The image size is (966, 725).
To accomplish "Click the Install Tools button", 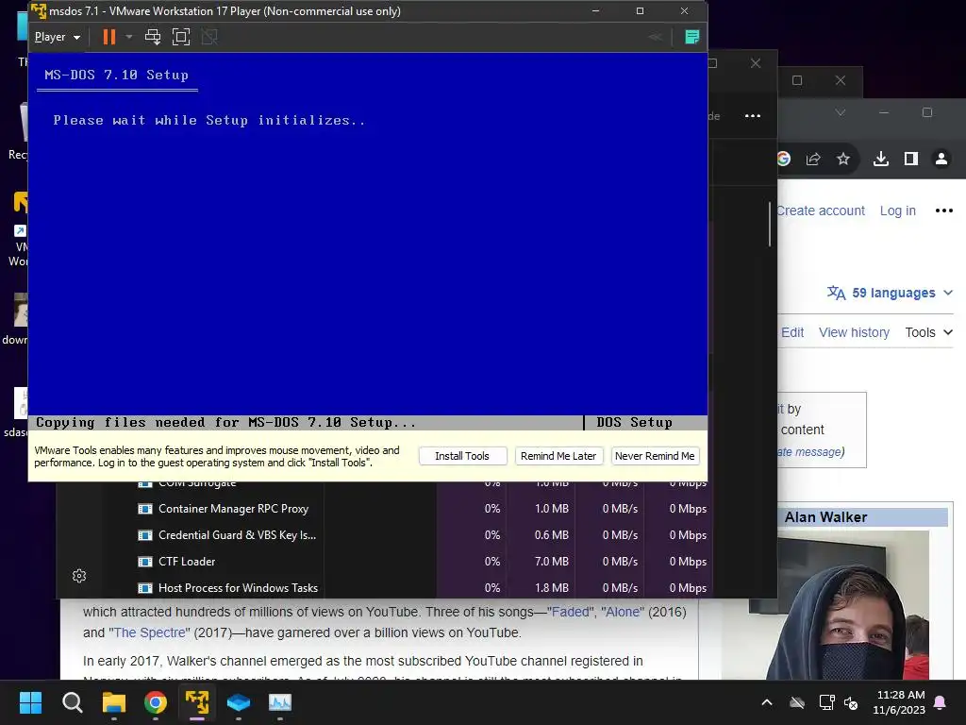I will (462, 456).
